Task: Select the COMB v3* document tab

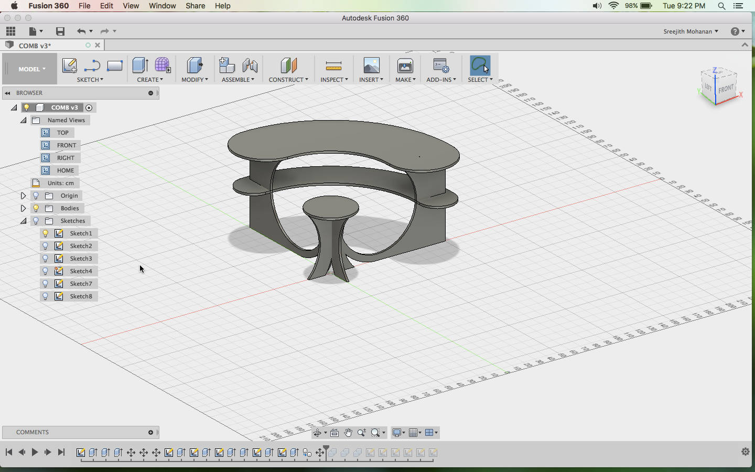Action: 52,45
